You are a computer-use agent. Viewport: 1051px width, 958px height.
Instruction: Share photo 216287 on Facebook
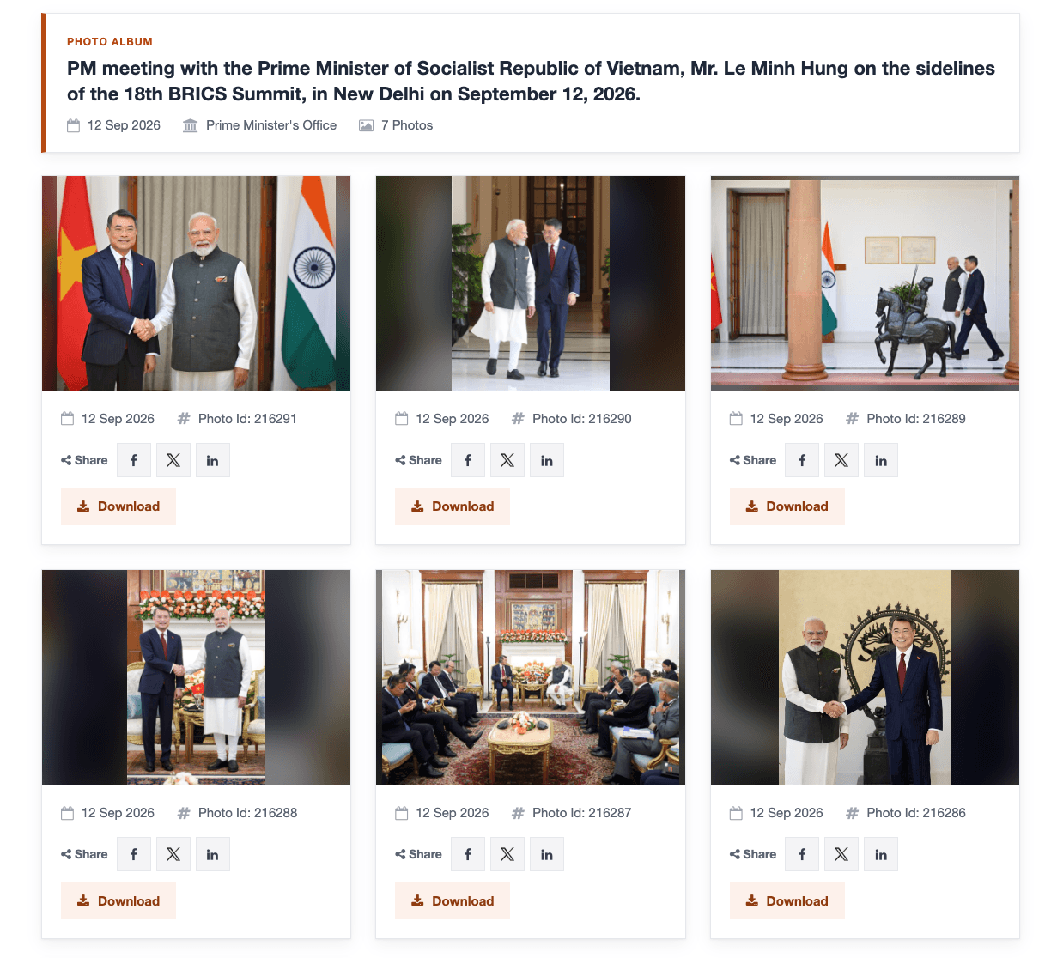click(468, 854)
